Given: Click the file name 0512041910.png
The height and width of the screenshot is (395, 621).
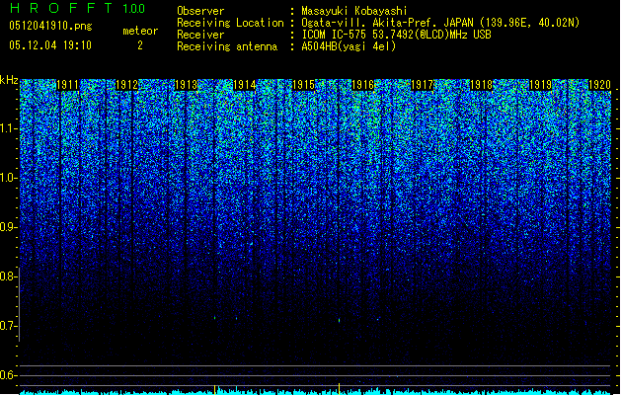Looking at the screenshot, I should tap(50, 26).
